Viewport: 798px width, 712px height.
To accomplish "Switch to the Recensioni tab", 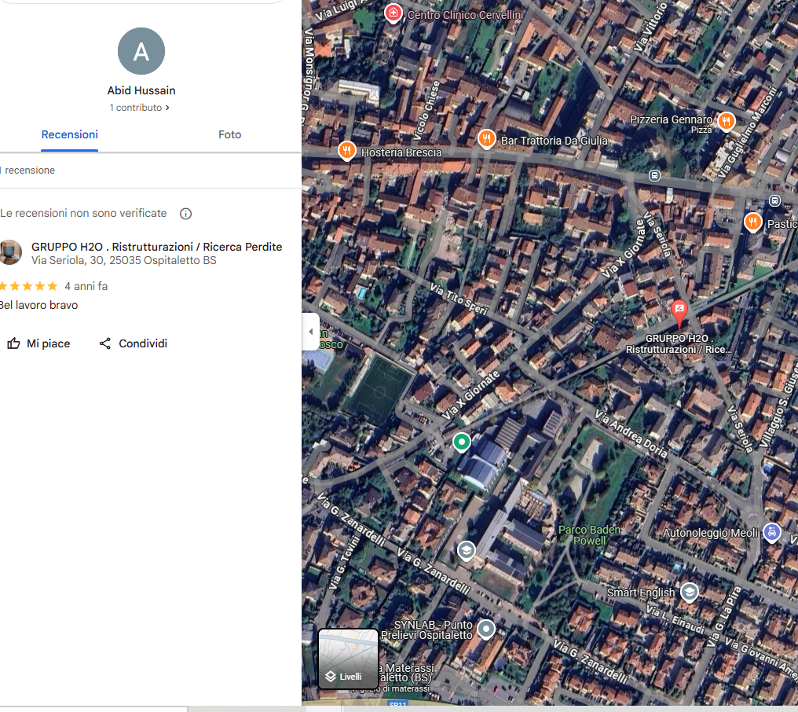I will tap(70, 134).
